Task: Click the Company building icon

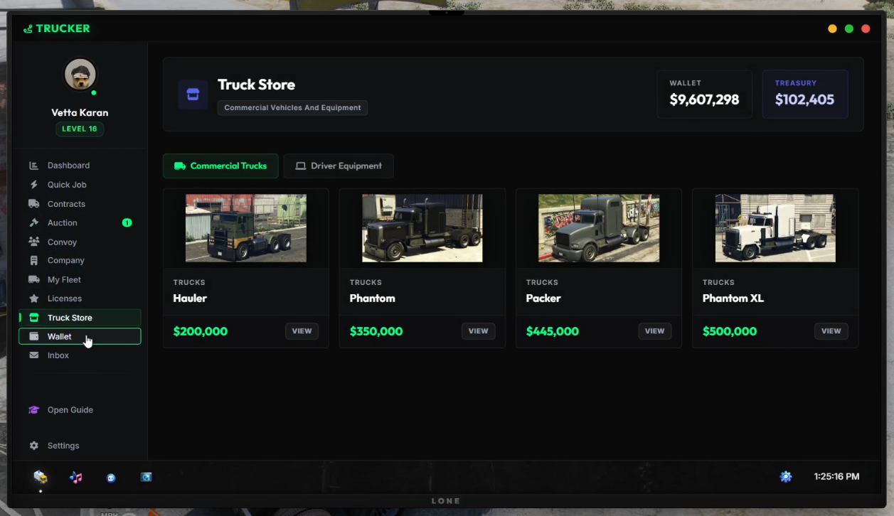Action: click(33, 261)
